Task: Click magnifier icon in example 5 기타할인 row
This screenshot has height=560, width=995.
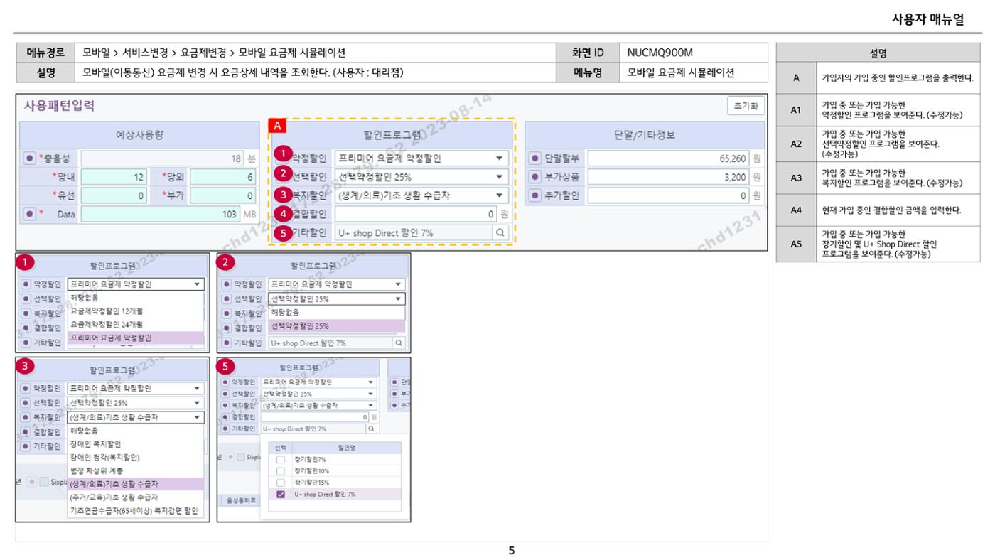Action: pos(371,429)
